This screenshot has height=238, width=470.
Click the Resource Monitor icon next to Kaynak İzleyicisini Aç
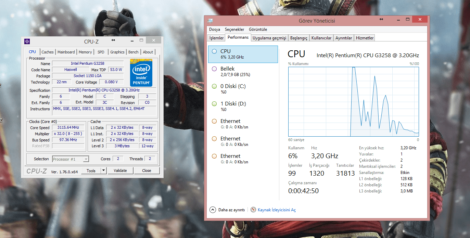point(253,210)
